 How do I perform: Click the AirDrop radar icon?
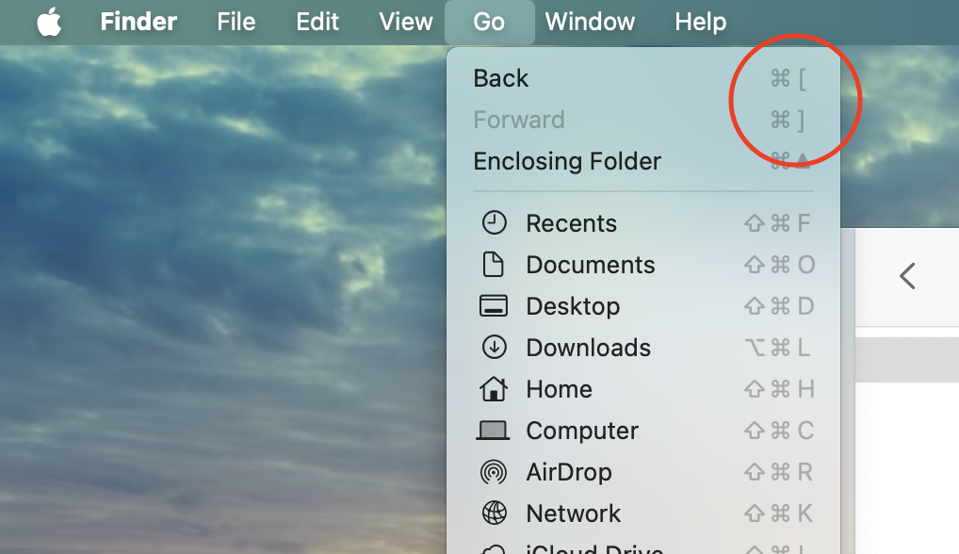(494, 472)
